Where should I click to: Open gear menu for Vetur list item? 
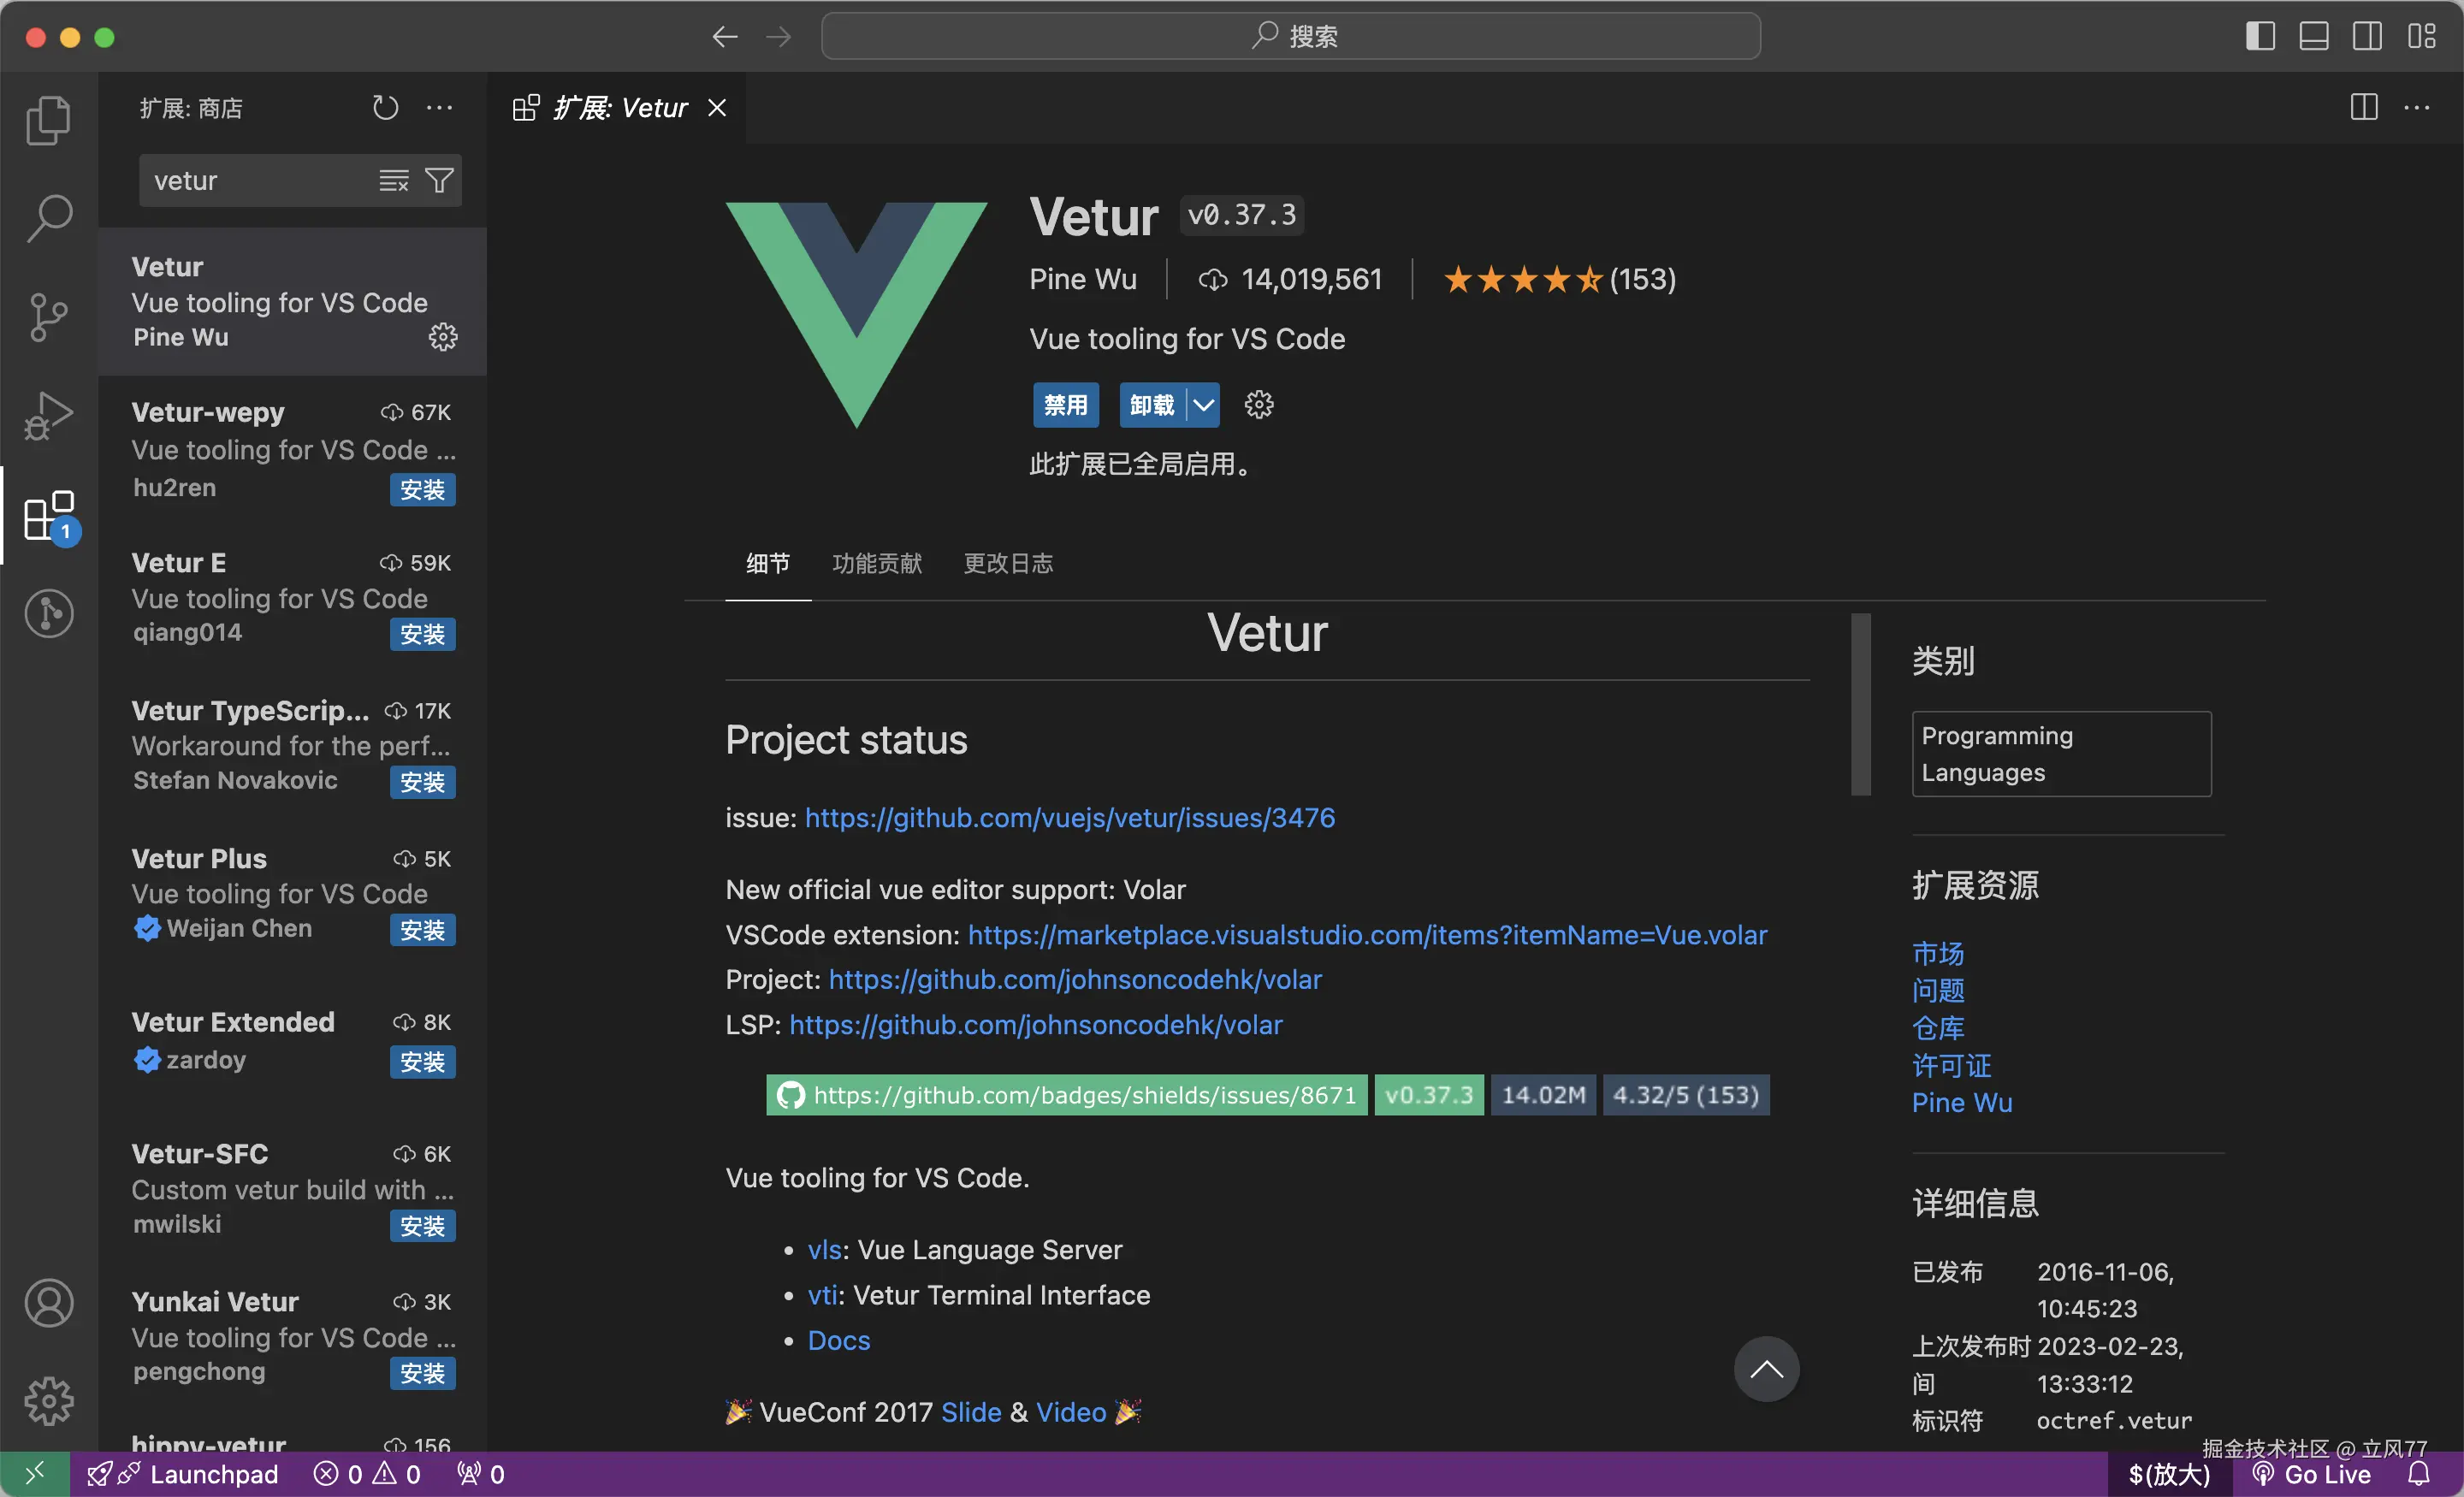(443, 337)
